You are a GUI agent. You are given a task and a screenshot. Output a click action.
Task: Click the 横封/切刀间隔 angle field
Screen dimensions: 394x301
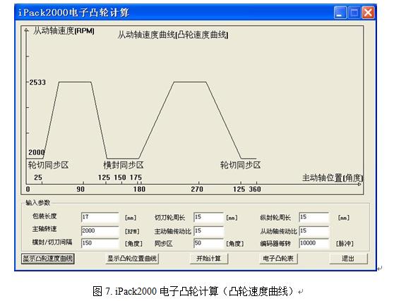tap(100, 243)
